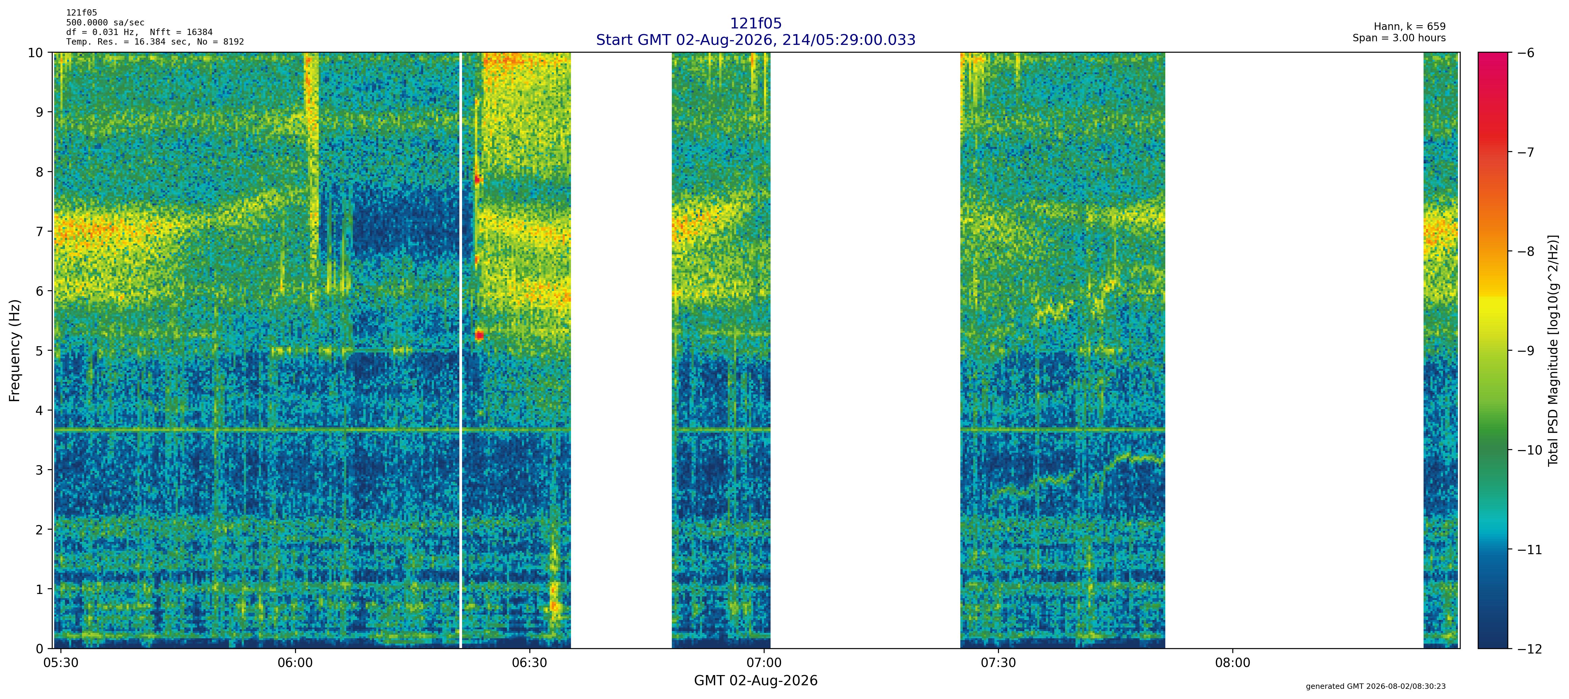1569x699 pixels.
Task: Click the '10' tick on the frequency axis
Action: click(x=35, y=53)
